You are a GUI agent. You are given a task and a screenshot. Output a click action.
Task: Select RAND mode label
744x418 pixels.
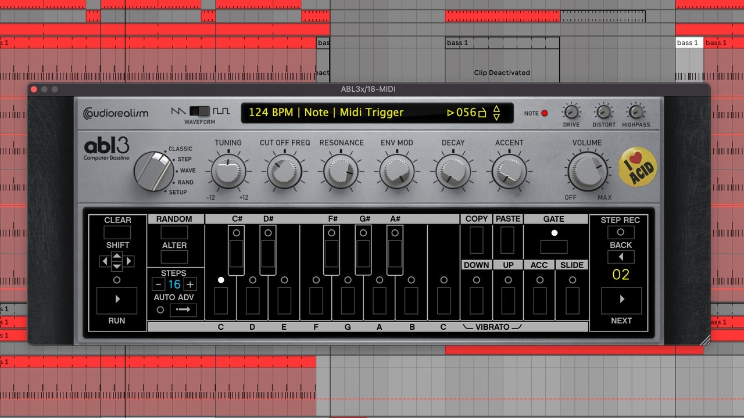click(x=185, y=182)
